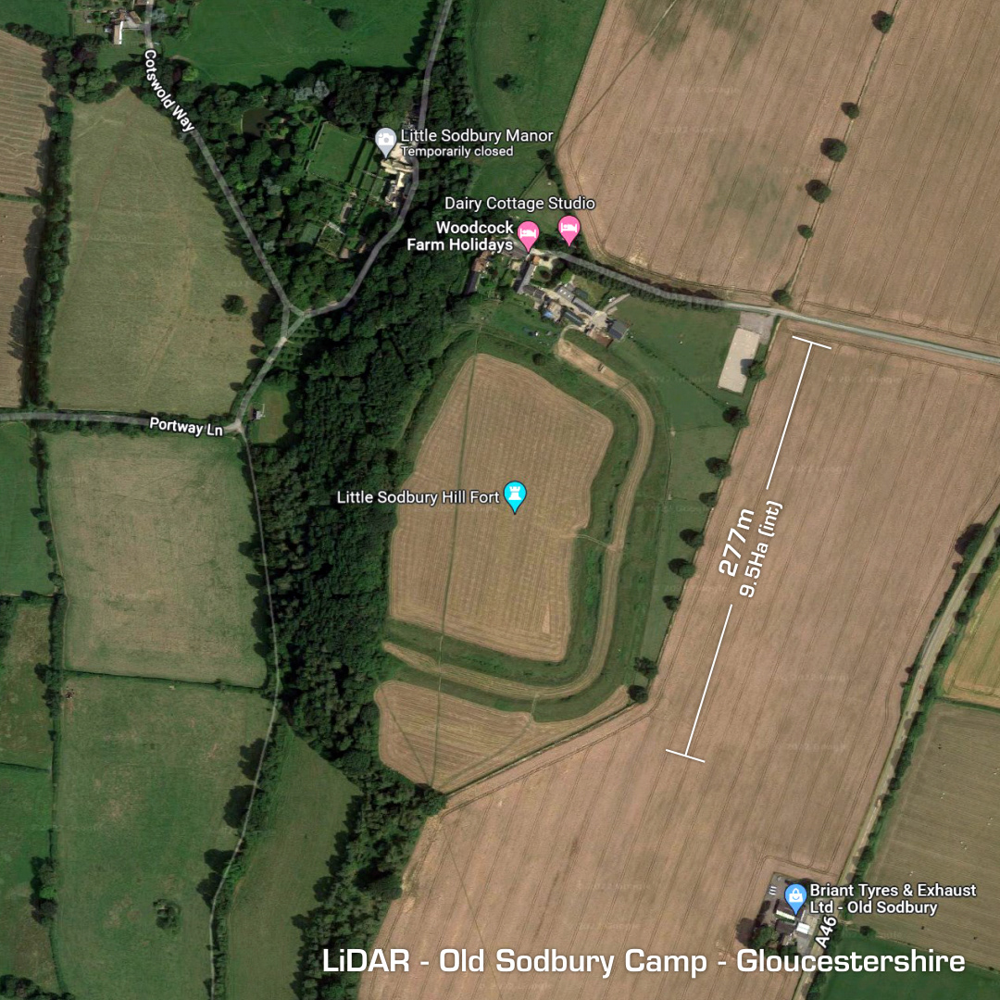Click the A46 road label
The height and width of the screenshot is (1000, 1000).
tap(826, 931)
